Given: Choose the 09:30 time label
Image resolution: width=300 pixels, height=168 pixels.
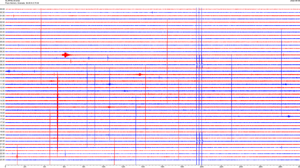Looking at the screenshot, I should pos(2,71).
